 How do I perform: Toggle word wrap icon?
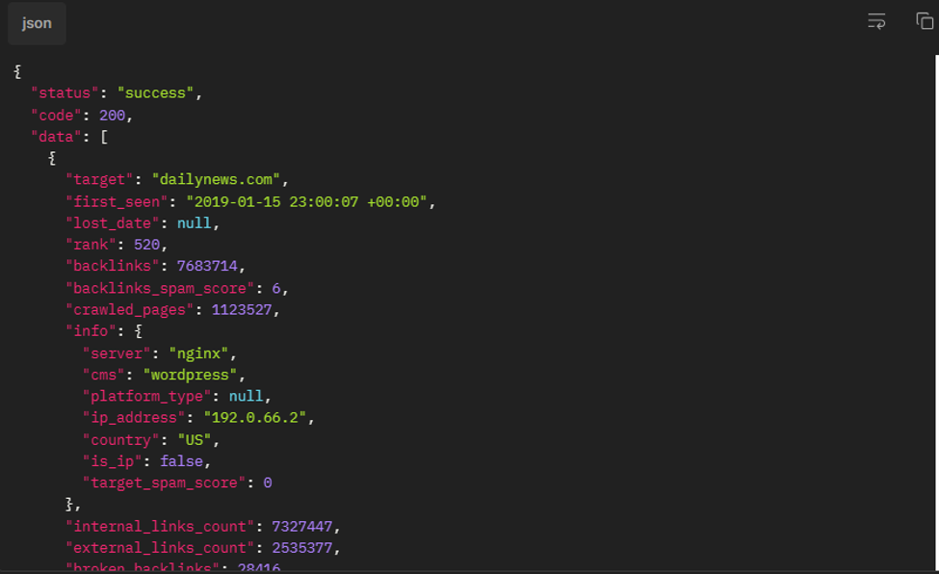click(876, 21)
